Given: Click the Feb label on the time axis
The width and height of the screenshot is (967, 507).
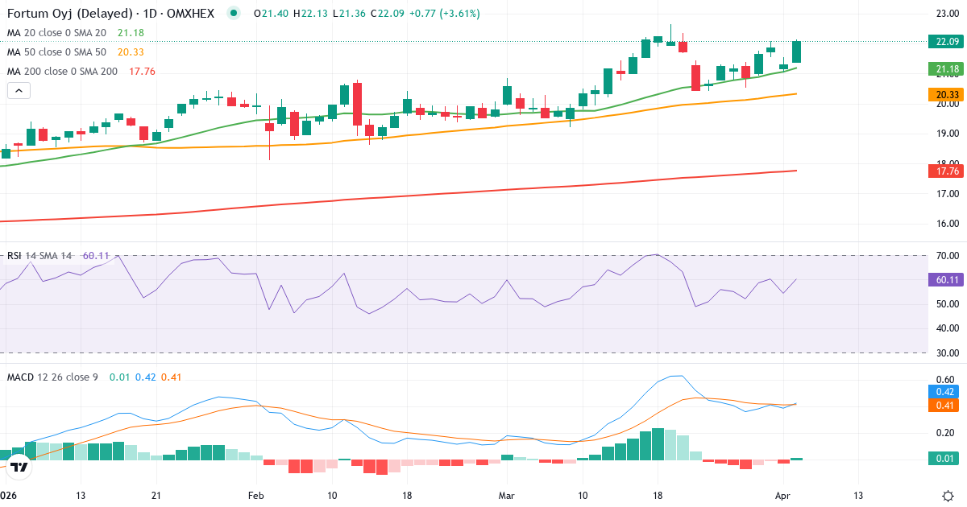Looking at the screenshot, I should [255, 497].
